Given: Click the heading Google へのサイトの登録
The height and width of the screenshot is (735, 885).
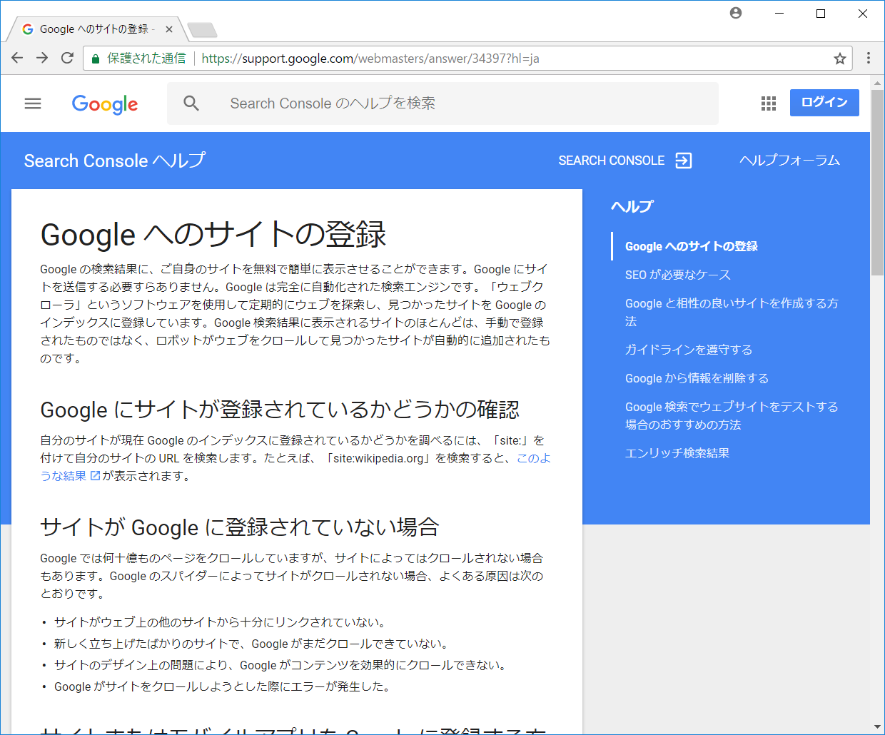Looking at the screenshot, I should 213,234.
